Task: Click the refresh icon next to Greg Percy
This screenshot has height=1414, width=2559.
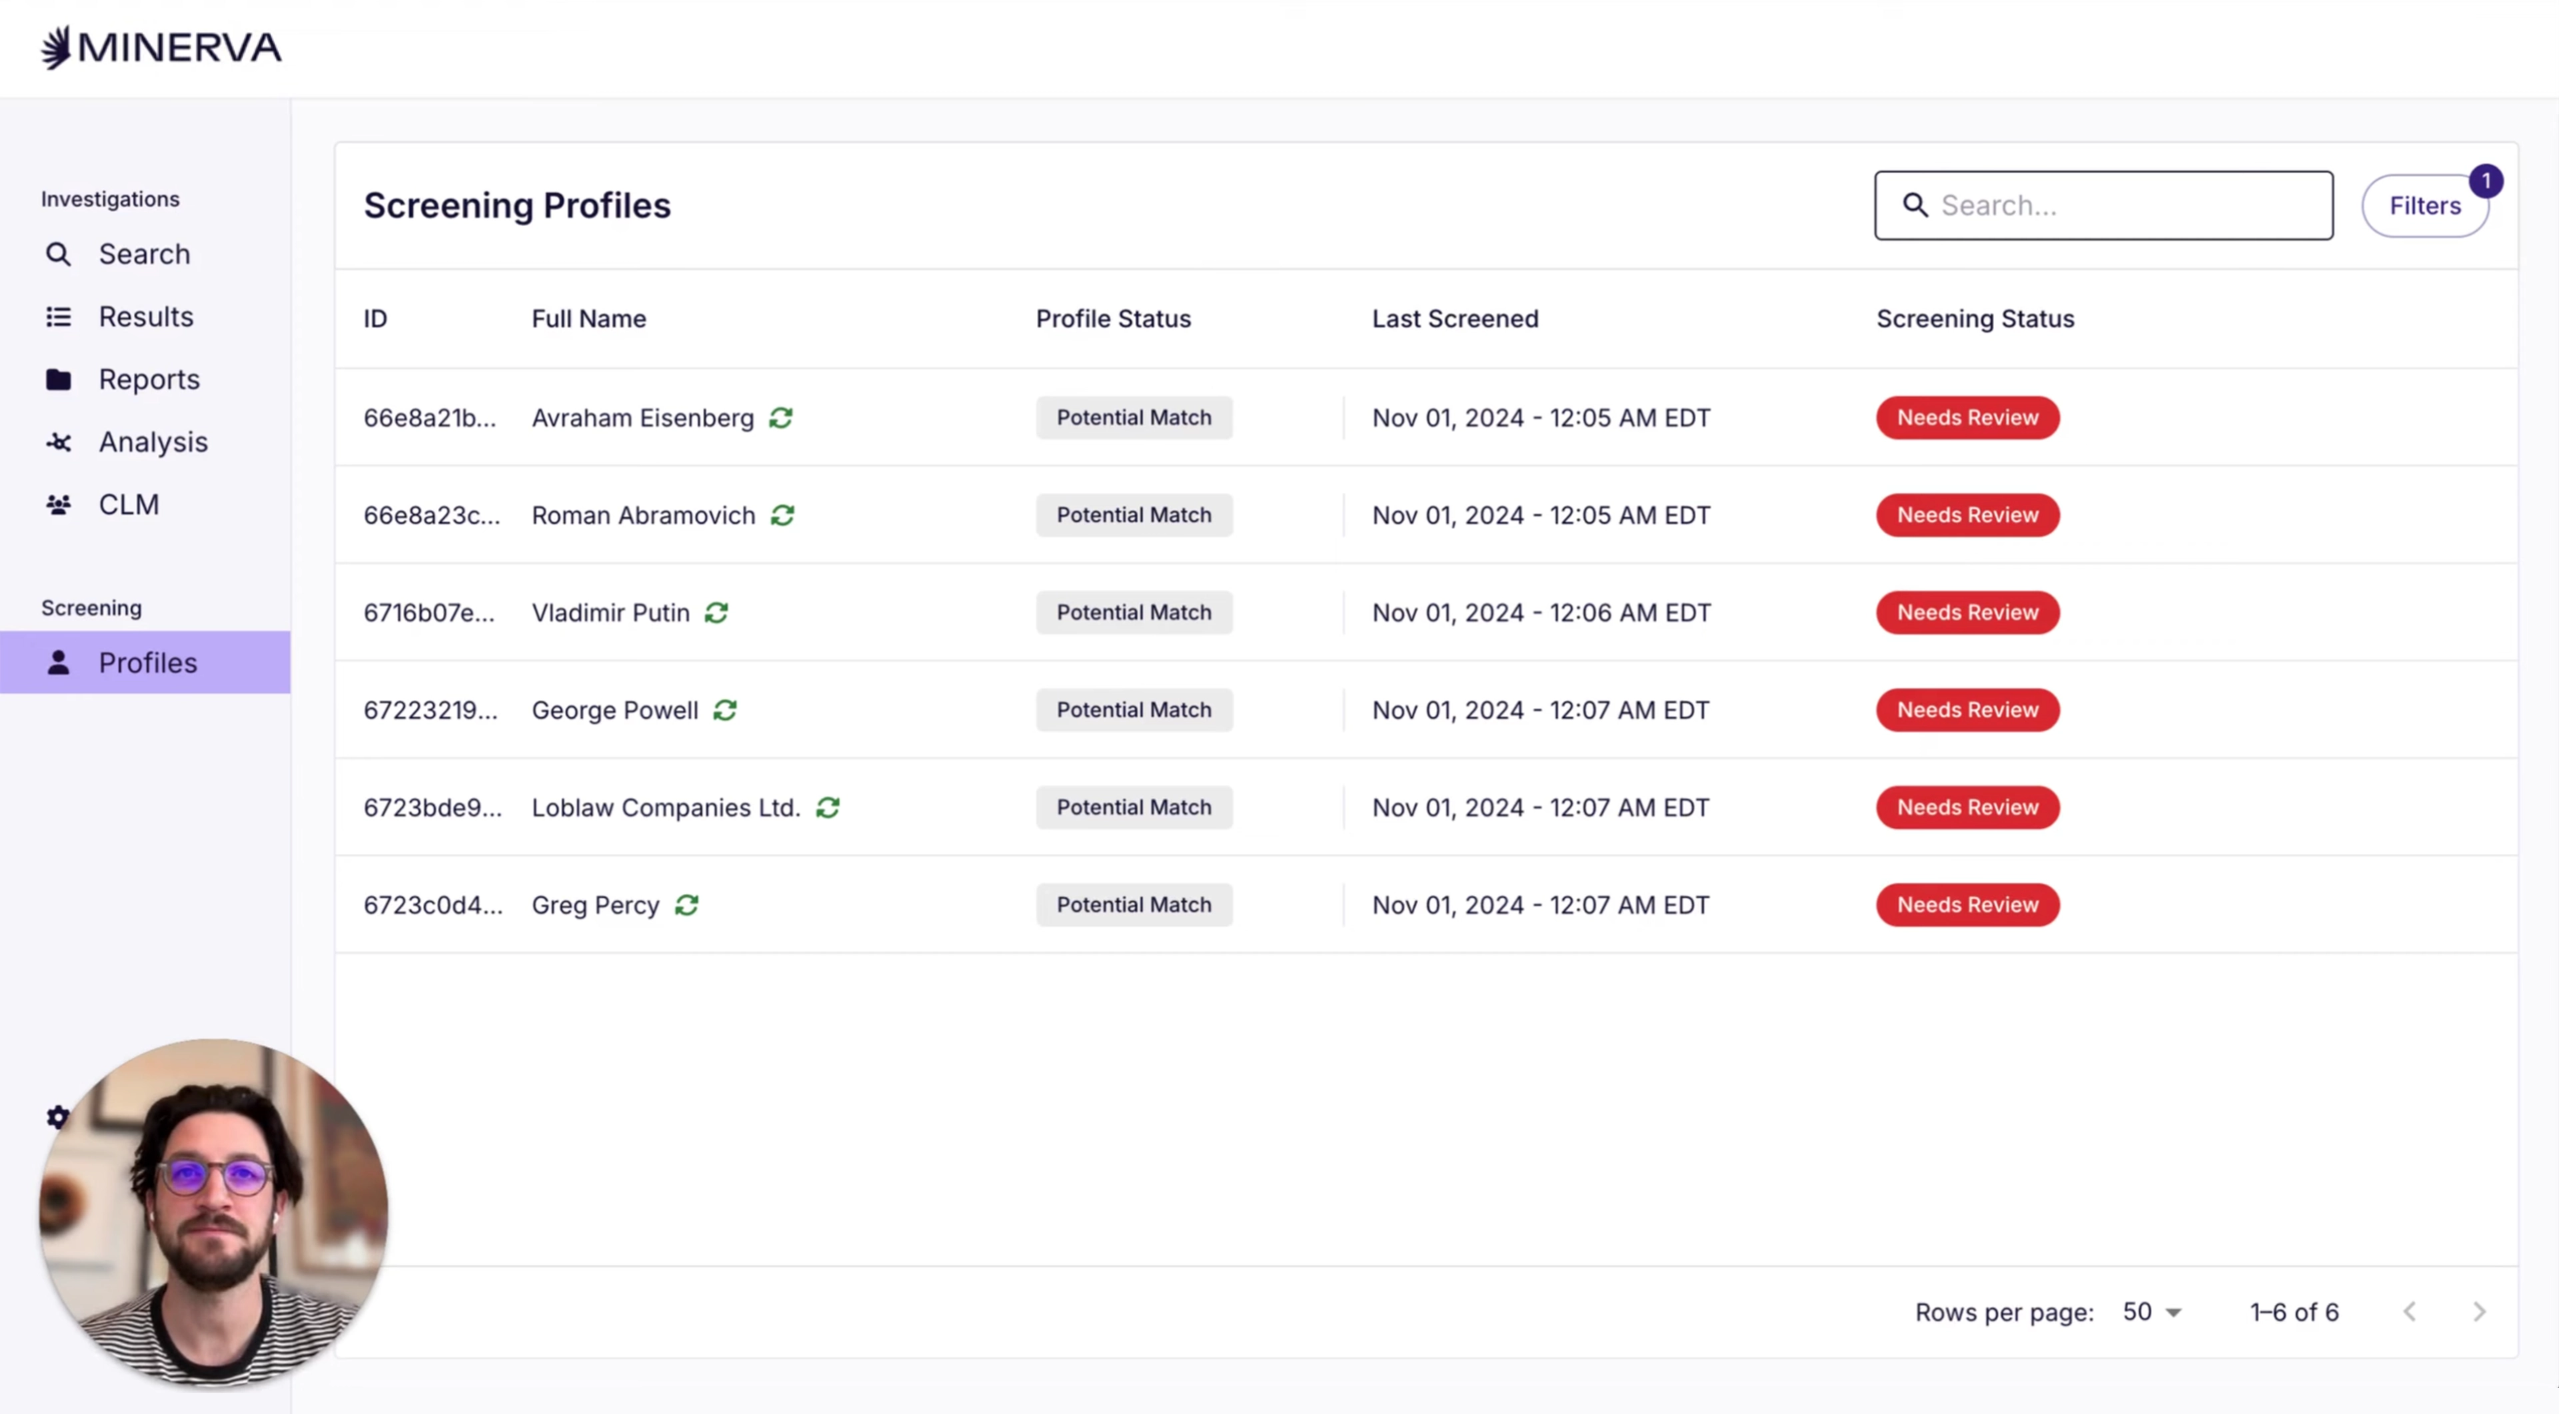Action: pos(686,904)
